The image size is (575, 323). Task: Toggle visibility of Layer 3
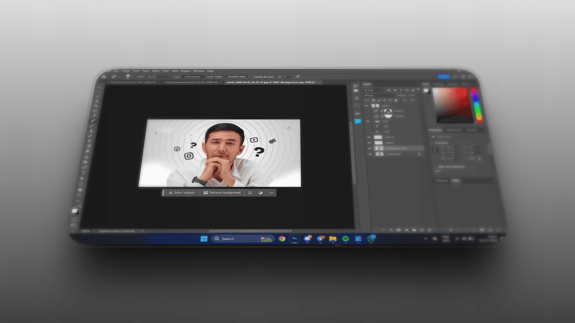[369, 137]
